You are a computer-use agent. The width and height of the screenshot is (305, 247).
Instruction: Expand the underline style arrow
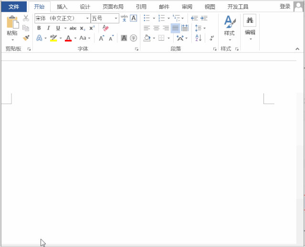pyautogui.click(x=65, y=28)
